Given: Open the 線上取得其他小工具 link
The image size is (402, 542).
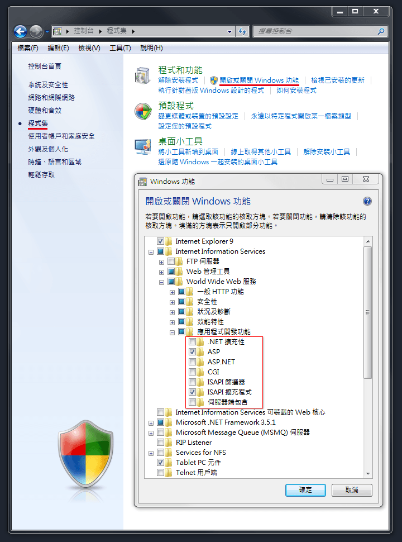Looking at the screenshot, I should 261,152.
